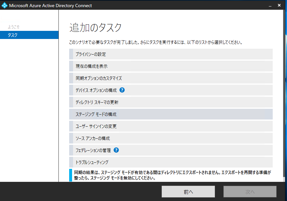The image size is (287, 201).
Task: Select ステージング モードの構成 task
Action: coord(171,114)
